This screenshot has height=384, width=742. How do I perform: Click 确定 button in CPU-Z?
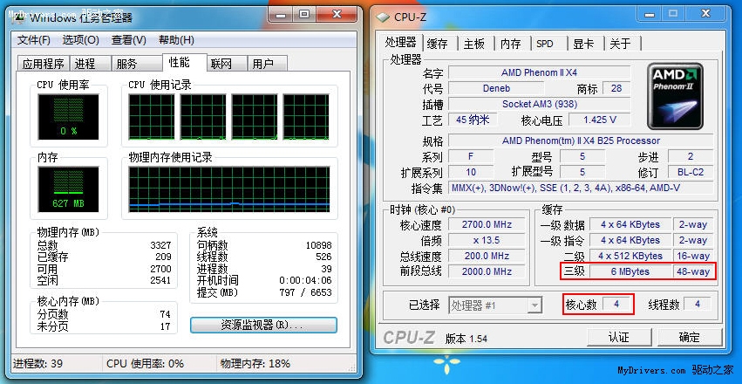690,337
